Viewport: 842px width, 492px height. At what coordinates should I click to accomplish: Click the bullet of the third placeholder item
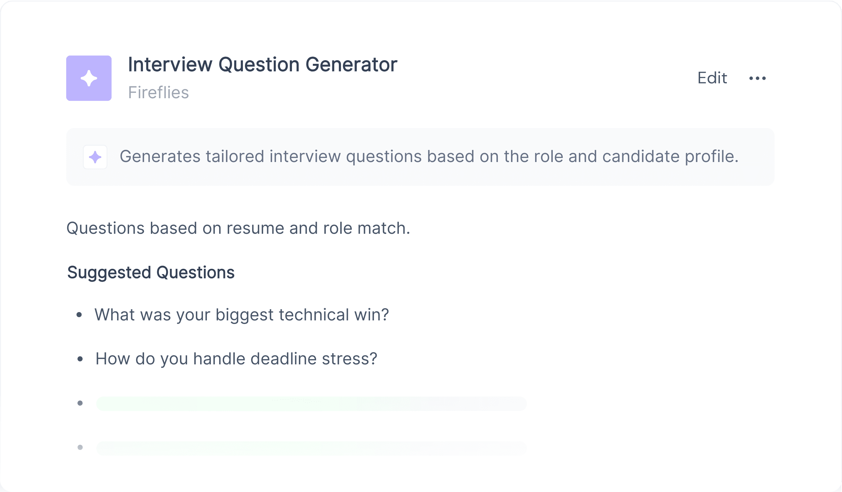click(x=80, y=403)
